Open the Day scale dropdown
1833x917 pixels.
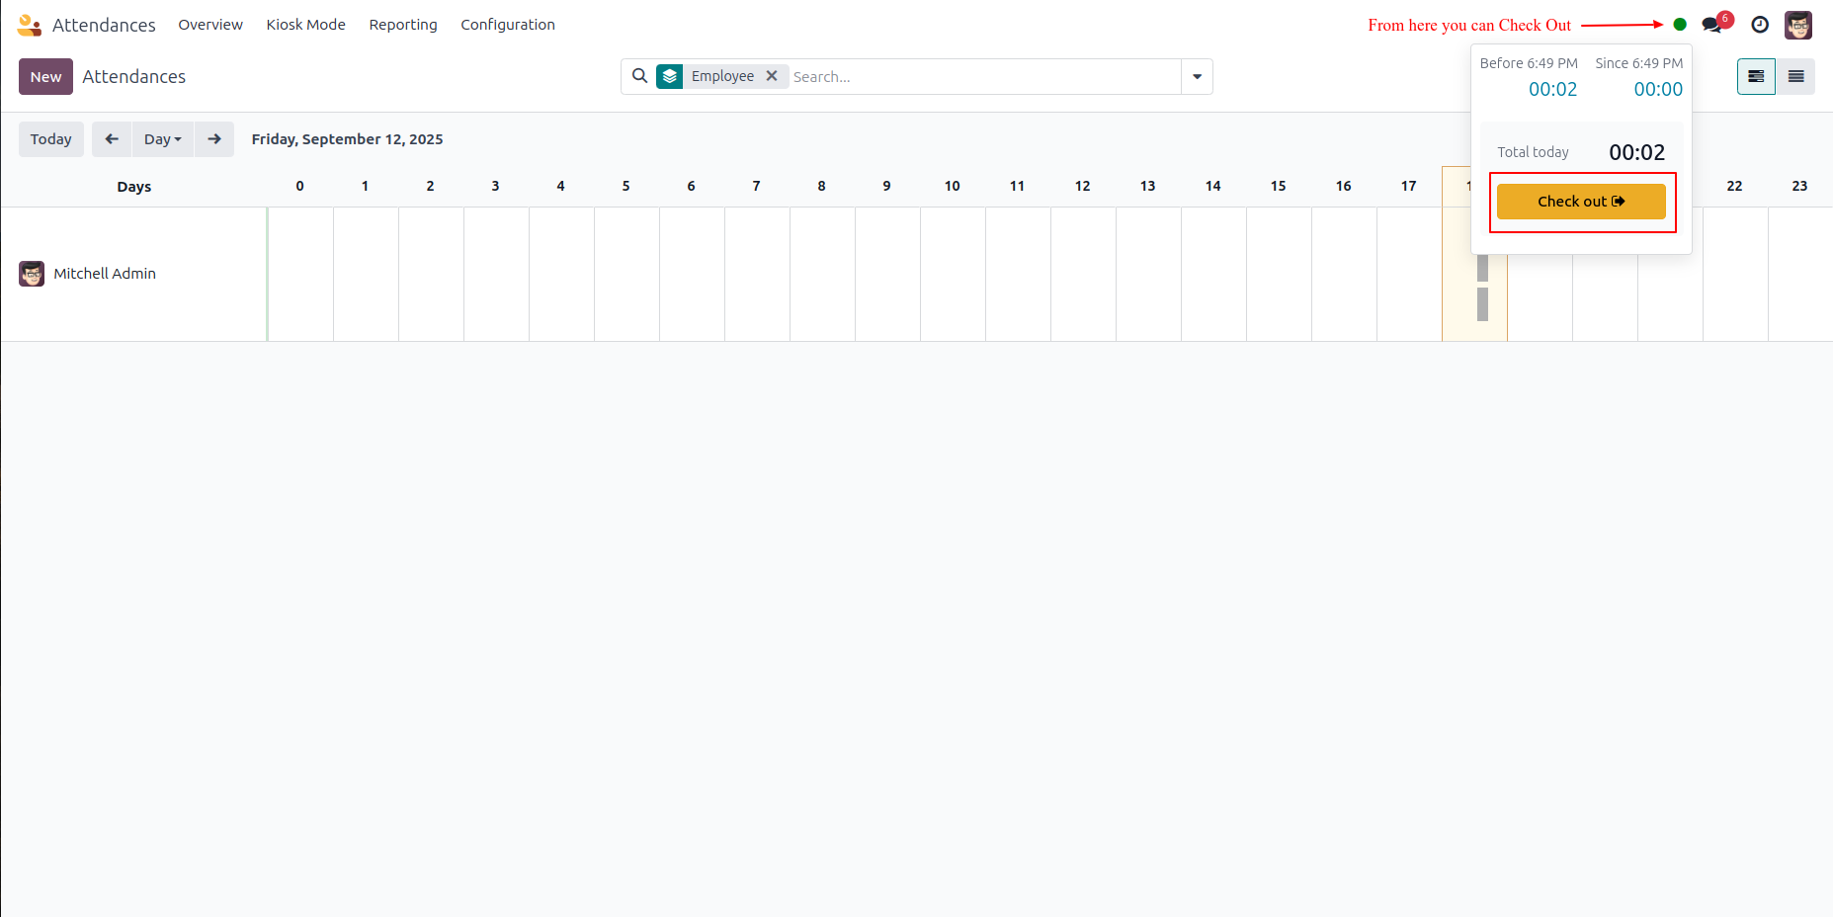[163, 139]
